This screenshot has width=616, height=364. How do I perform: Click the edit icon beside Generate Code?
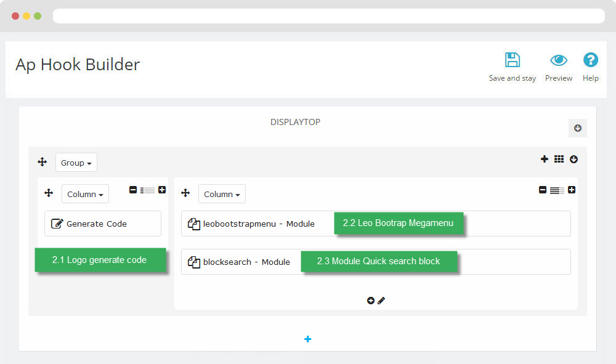57,224
